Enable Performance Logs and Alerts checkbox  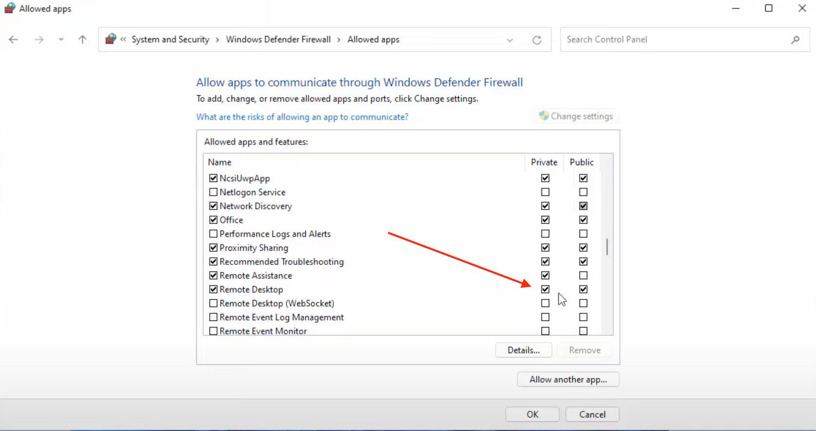(213, 234)
